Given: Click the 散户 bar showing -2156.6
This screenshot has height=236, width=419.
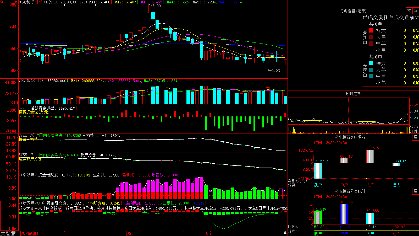Looking at the screenshot, I should [x=318, y=171].
